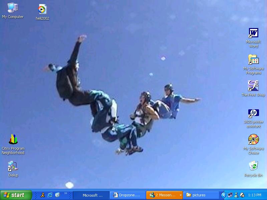This screenshot has width=267, height=200.
Task: Click the 1:13 PM system clock
Action: [x=255, y=195]
